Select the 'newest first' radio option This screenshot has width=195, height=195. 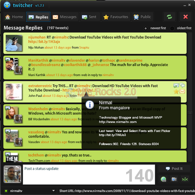click(x=145, y=28)
